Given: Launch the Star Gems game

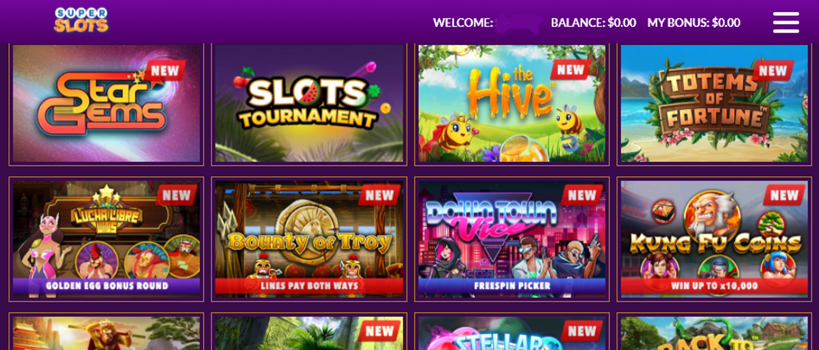Looking at the screenshot, I should tap(106, 103).
